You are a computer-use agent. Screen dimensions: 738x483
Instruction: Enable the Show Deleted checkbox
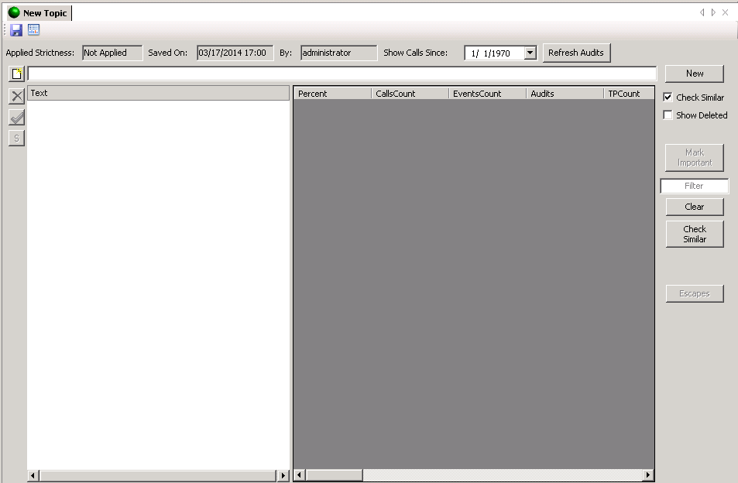coord(668,115)
